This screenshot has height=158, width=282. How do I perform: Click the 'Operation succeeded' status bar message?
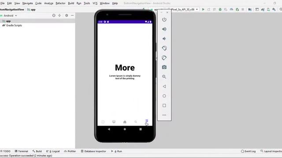[x=26, y=156]
